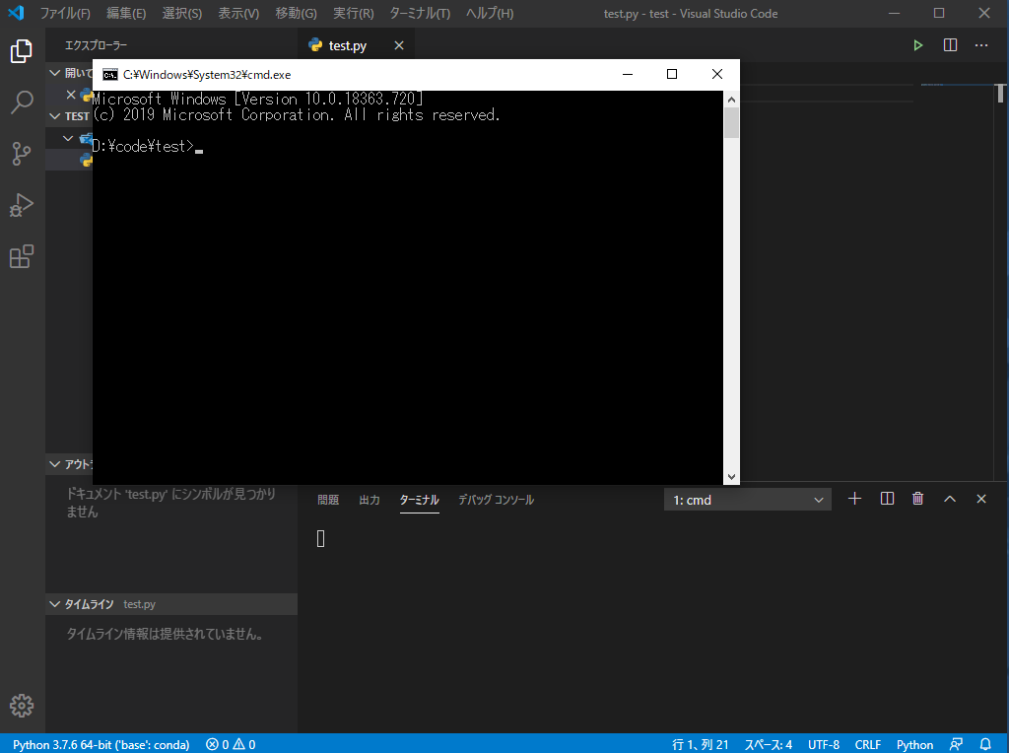Close the test.py editor tab
The width and height of the screenshot is (1009, 753).
399,45
